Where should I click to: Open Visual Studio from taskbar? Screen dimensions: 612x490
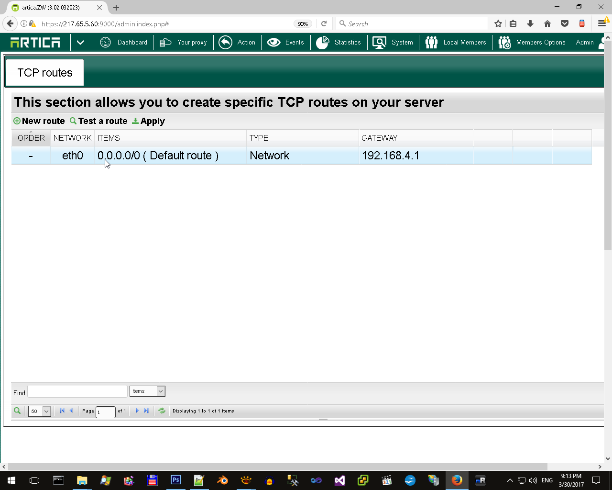340,480
